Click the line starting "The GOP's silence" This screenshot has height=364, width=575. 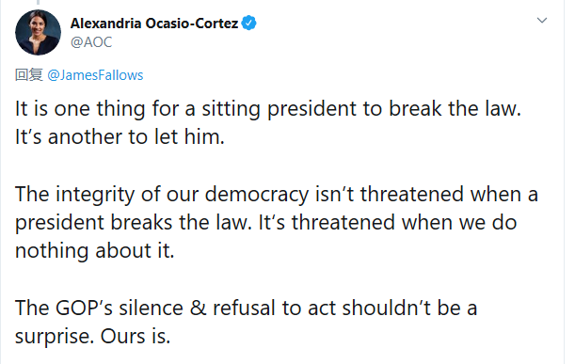pos(246,308)
